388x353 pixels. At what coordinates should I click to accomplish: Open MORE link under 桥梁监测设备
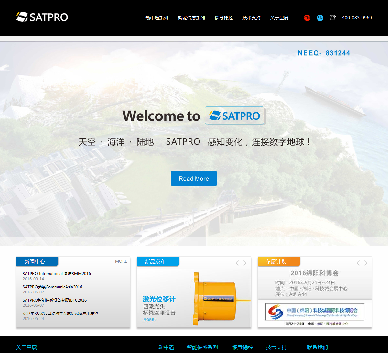150,320
